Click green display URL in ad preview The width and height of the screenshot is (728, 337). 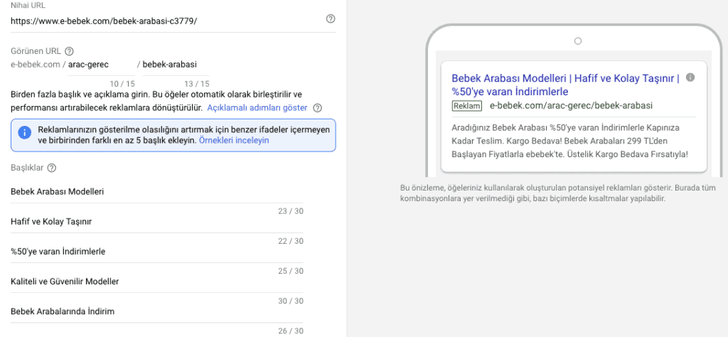[x=571, y=105]
